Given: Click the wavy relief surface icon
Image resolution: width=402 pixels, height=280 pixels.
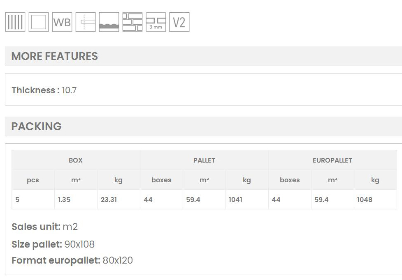Looking at the screenshot, I should [109, 22].
